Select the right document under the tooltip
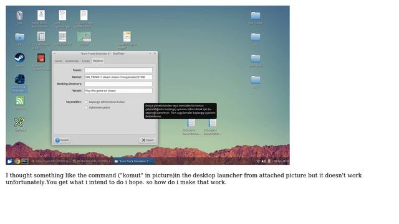The height and width of the screenshot is (224, 399). click(x=212, y=123)
